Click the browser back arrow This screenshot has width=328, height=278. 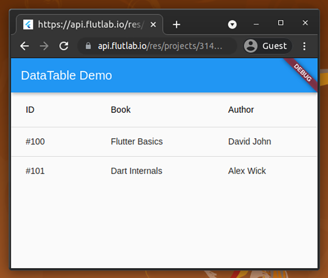[x=24, y=46]
